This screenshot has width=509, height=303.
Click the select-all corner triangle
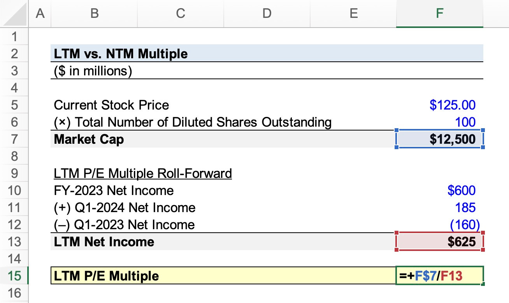tap(16, 15)
